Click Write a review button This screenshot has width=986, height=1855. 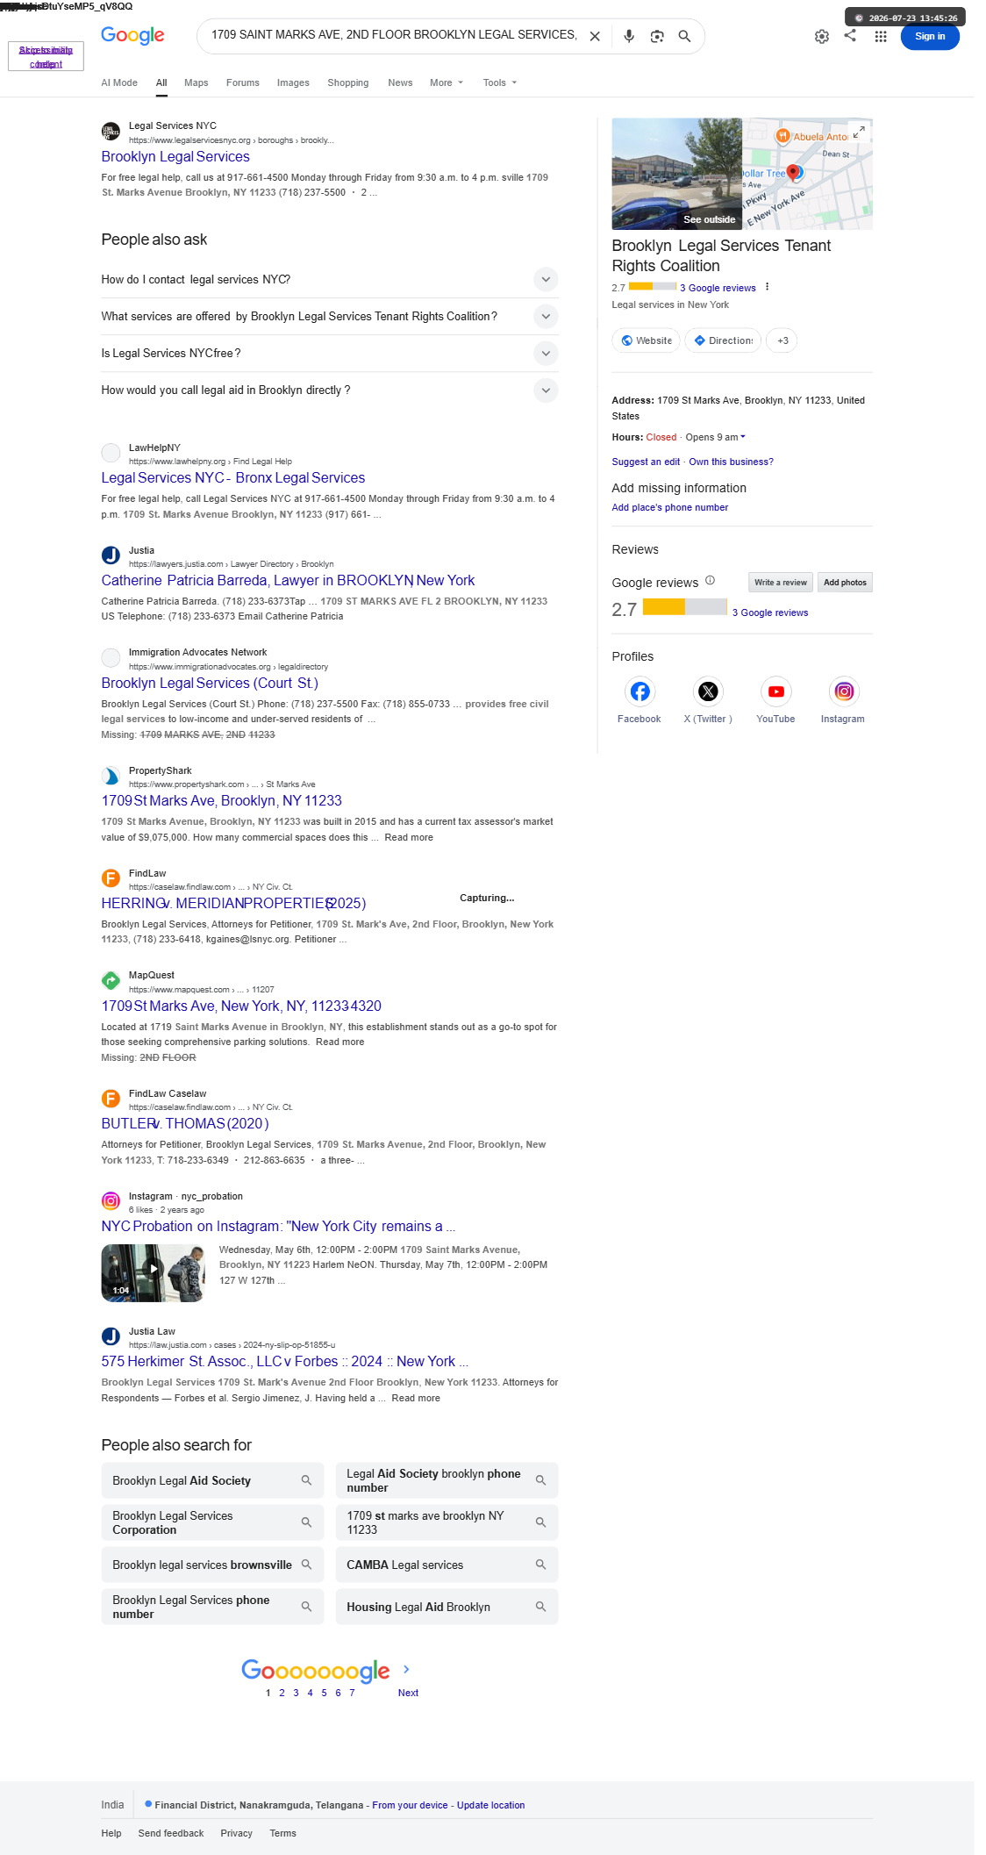780,582
